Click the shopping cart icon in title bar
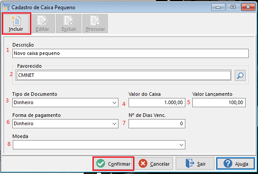This screenshot has width=258, height=174. point(7,7)
